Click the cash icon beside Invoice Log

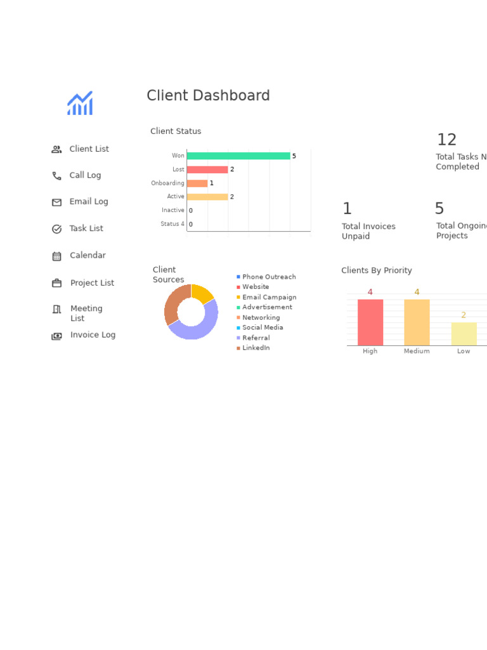(x=56, y=336)
